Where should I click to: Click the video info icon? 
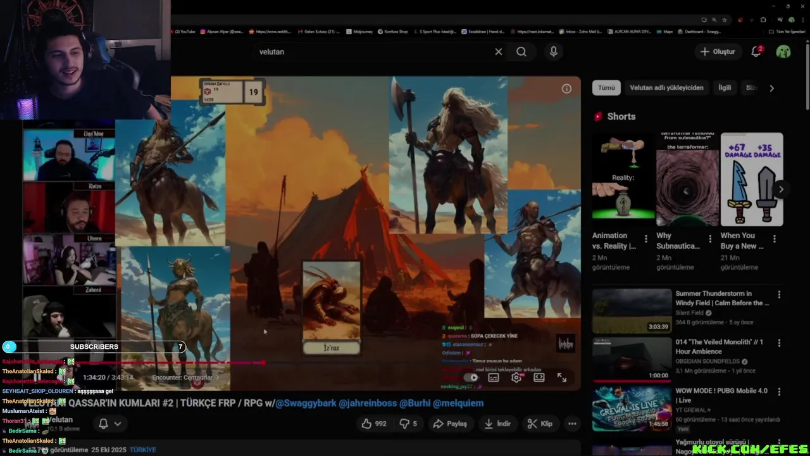(566, 89)
